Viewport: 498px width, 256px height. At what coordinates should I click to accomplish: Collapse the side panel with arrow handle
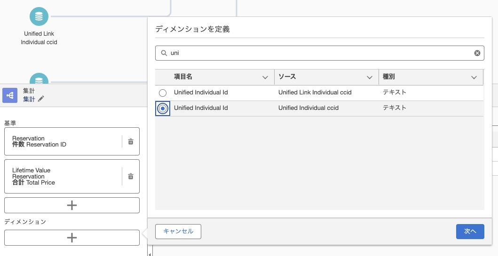coord(150,254)
